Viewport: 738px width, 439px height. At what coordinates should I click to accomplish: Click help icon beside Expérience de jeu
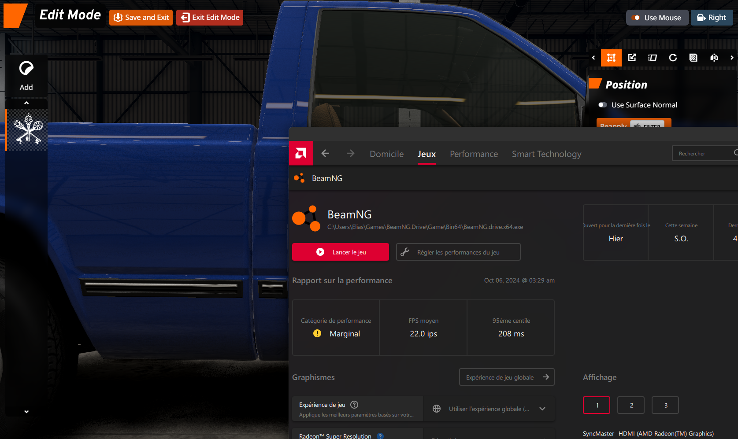[354, 404]
